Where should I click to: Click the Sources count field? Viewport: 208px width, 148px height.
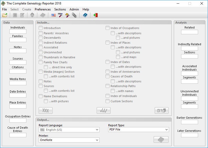tap(18, 62)
